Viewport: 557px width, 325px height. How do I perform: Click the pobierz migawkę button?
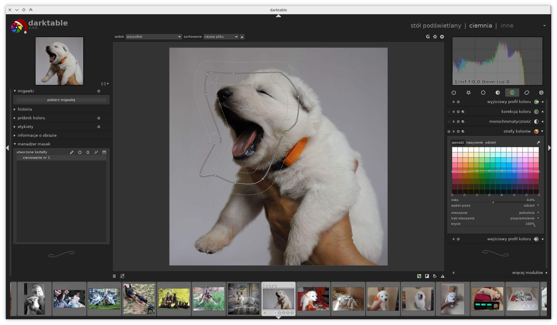(61, 100)
